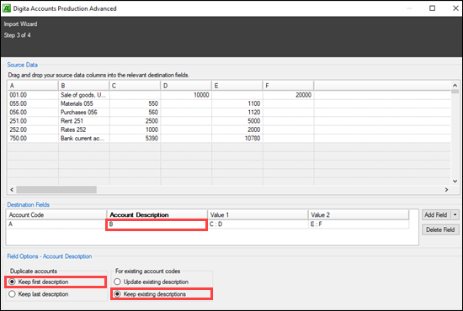
Task: Click the Materials 055 cell
Action: [x=84, y=103]
